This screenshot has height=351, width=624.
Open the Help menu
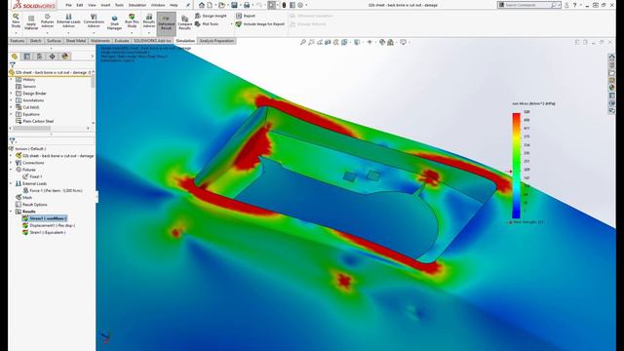174,5
